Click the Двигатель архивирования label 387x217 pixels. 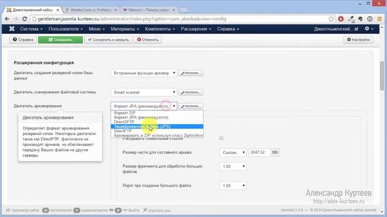pos(37,106)
